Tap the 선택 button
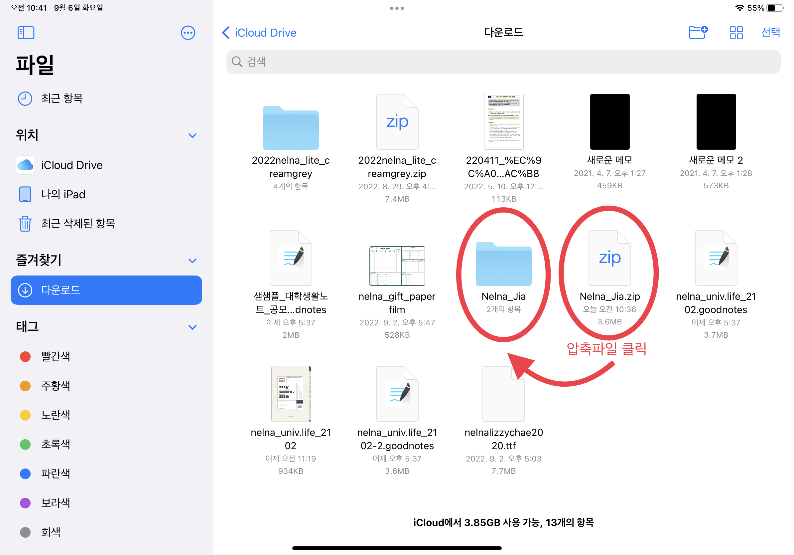794x555 pixels. click(x=770, y=33)
